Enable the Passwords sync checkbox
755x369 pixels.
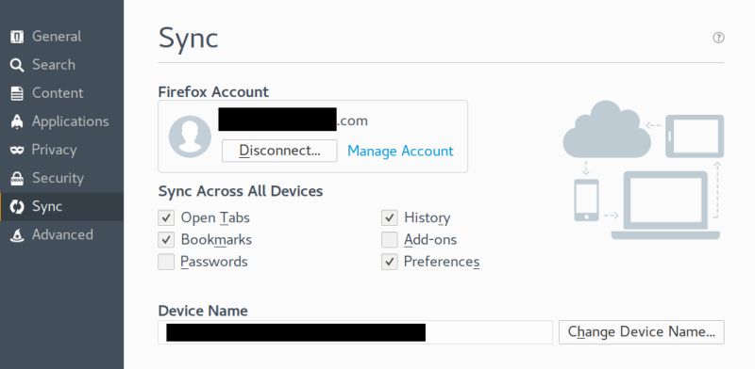click(166, 262)
